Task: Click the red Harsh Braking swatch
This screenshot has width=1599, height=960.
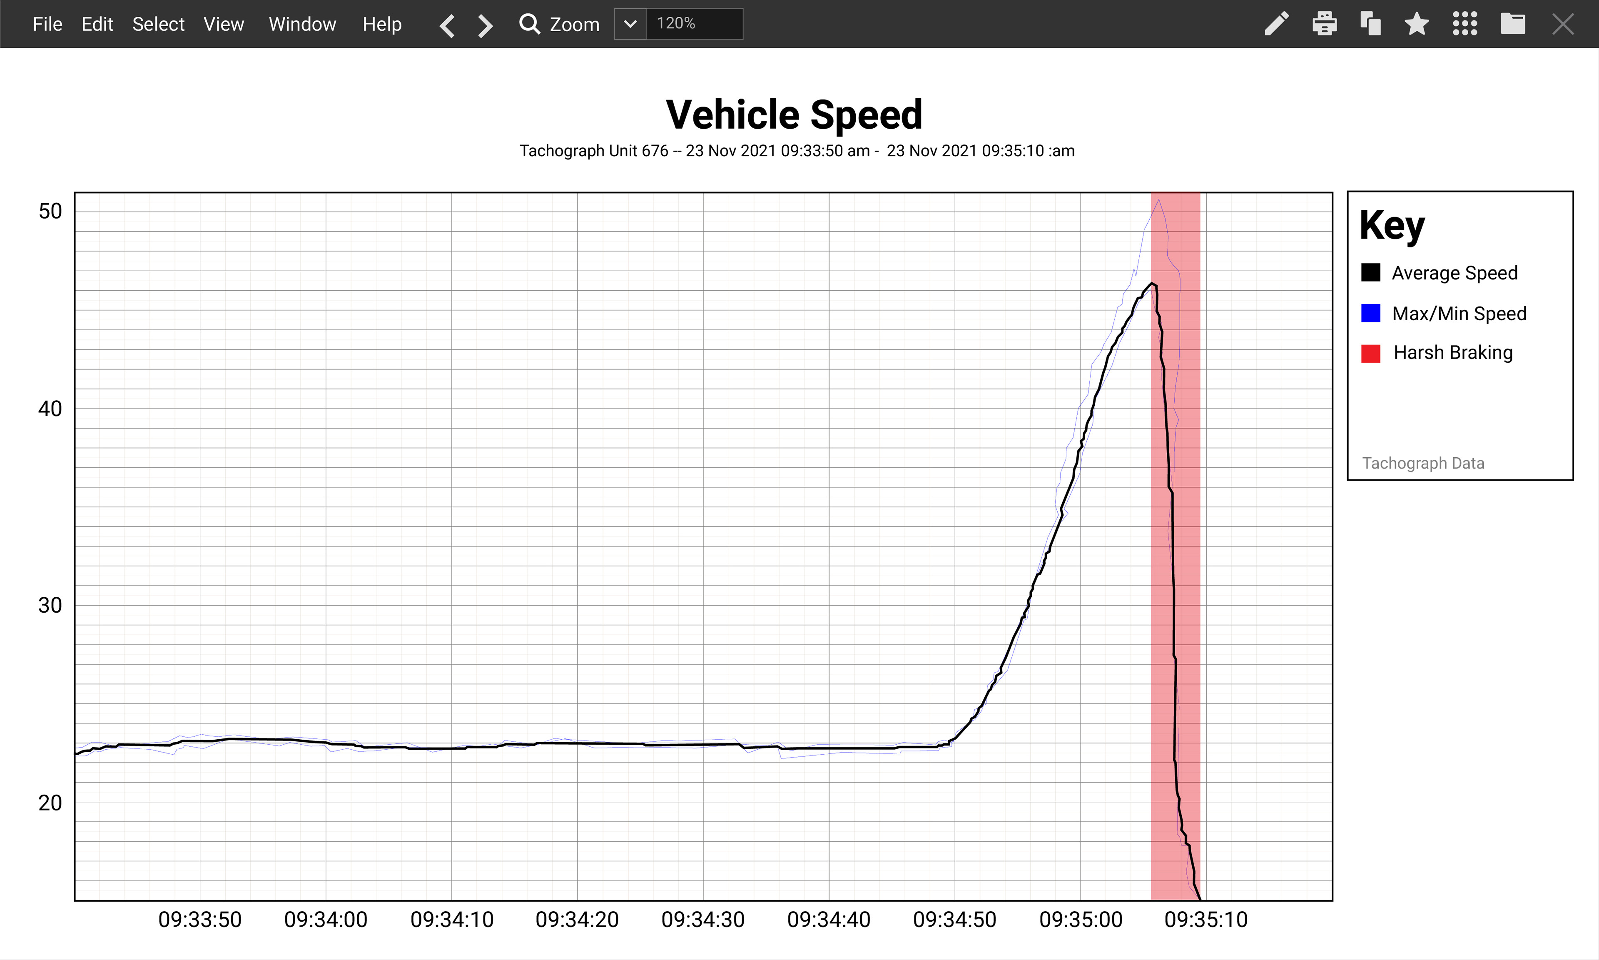Action: click(x=1371, y=353)
